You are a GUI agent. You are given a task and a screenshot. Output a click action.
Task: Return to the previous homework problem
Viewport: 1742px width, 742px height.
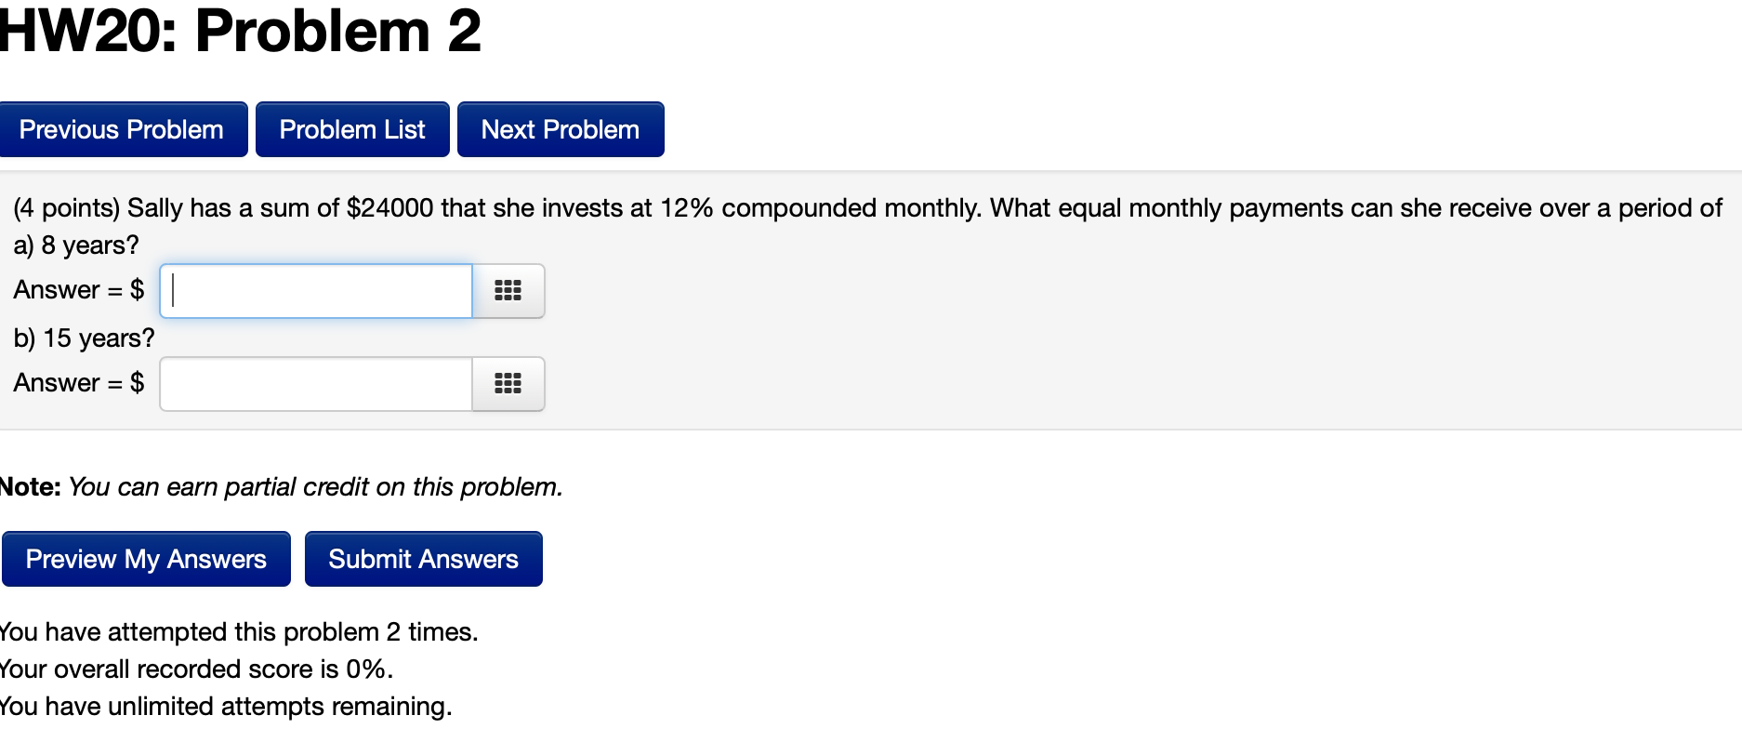click(x=123, y=129)
